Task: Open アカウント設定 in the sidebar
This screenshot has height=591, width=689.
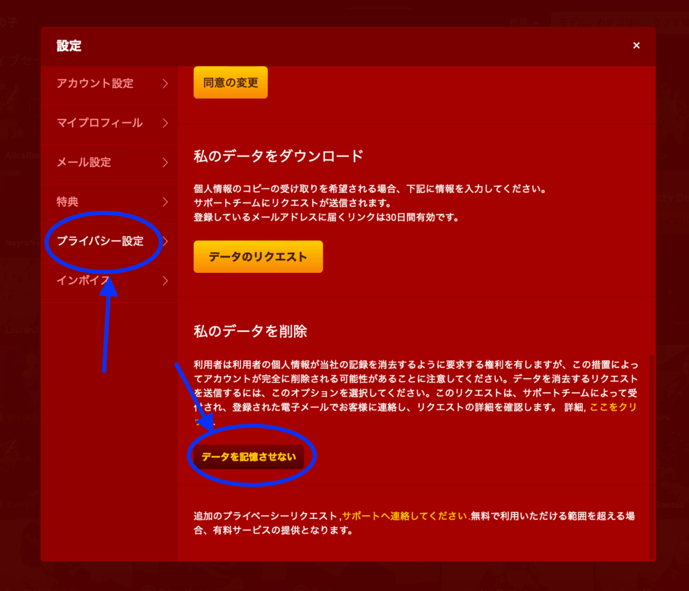Action: pyautogui.click(x=95, y=83)
